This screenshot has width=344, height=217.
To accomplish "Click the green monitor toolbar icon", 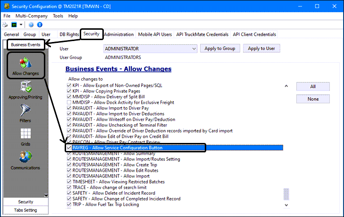I will (14, 25).
